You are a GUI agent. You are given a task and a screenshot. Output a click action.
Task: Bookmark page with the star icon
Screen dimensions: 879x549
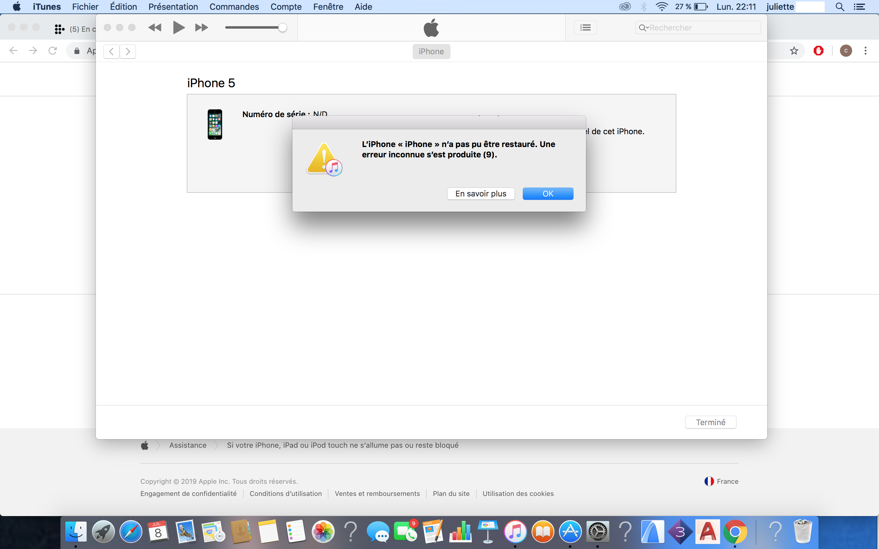[x=794, y=51]
